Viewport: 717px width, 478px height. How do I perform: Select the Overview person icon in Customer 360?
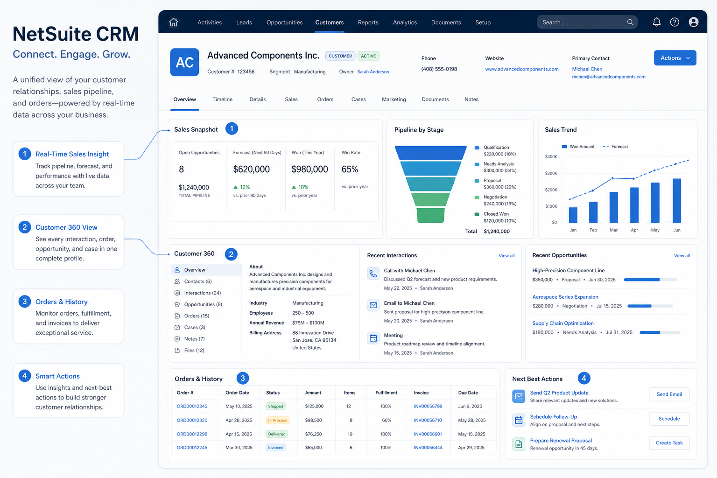[x=177, y=270]
